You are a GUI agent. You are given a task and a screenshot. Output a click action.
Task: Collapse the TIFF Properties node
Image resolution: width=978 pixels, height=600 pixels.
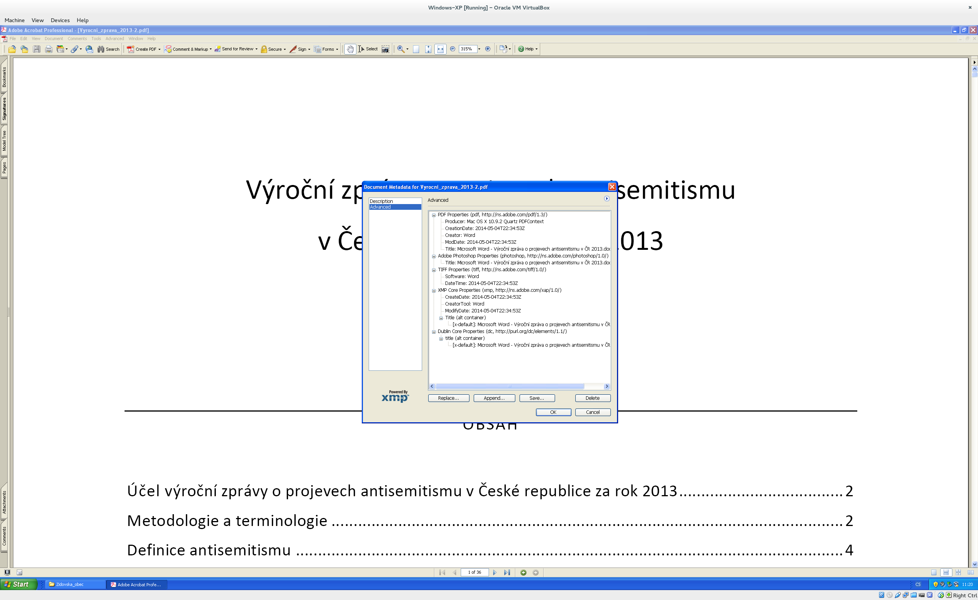(x=434, y=270)
